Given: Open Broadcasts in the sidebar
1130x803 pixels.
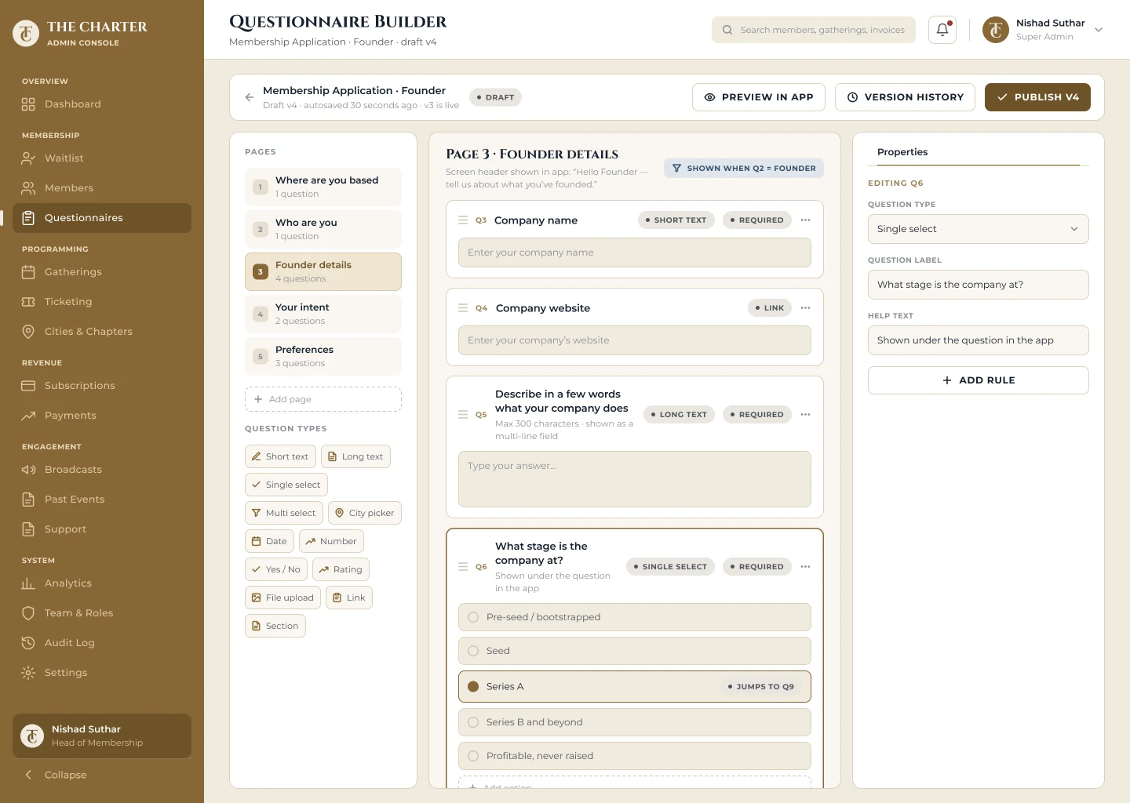Looking at the screenshot, I should [102, 470].
